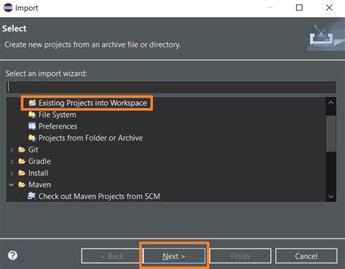The height and width of the screenshot is (269, 345).
Task: Click Projects from Folder or Archive icon
Action: point(32,138)
